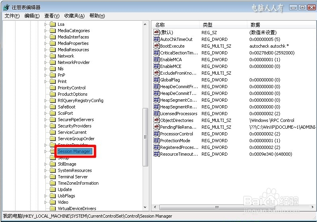
Task: Click the ObjectDirectories value icon
Action: coord(157,120)
